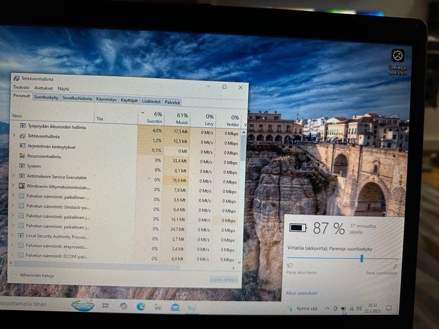Click the sort arrow above Suoritin

[x=143, y=113]
